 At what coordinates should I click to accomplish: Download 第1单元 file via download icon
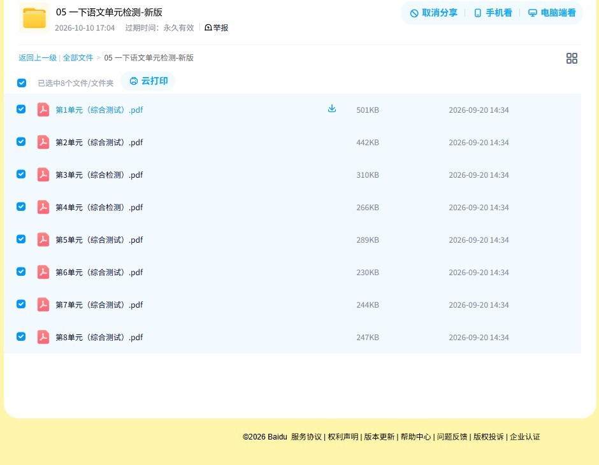tap(332, 108)
